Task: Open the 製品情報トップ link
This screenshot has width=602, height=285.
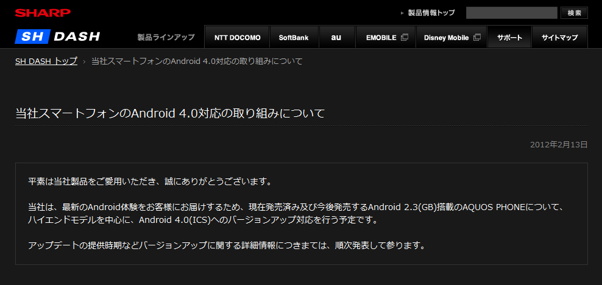Action: [x=431, y=13]
